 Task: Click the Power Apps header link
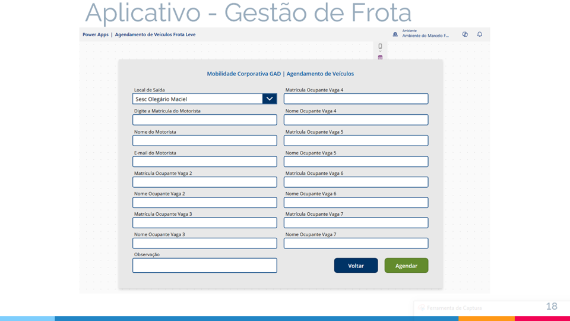[95, 34]
